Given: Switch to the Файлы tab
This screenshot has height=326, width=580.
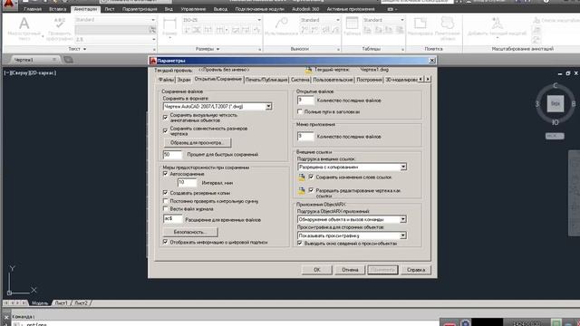Looking at the screenshot, I should [x=166, y=80].
